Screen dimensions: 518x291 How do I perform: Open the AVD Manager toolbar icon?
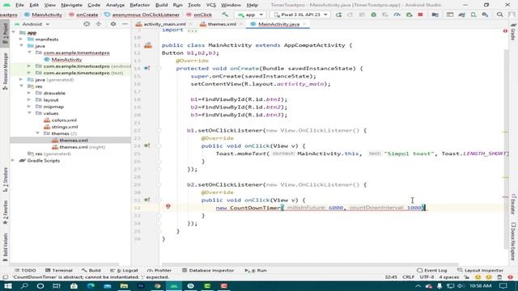[473, 15]
